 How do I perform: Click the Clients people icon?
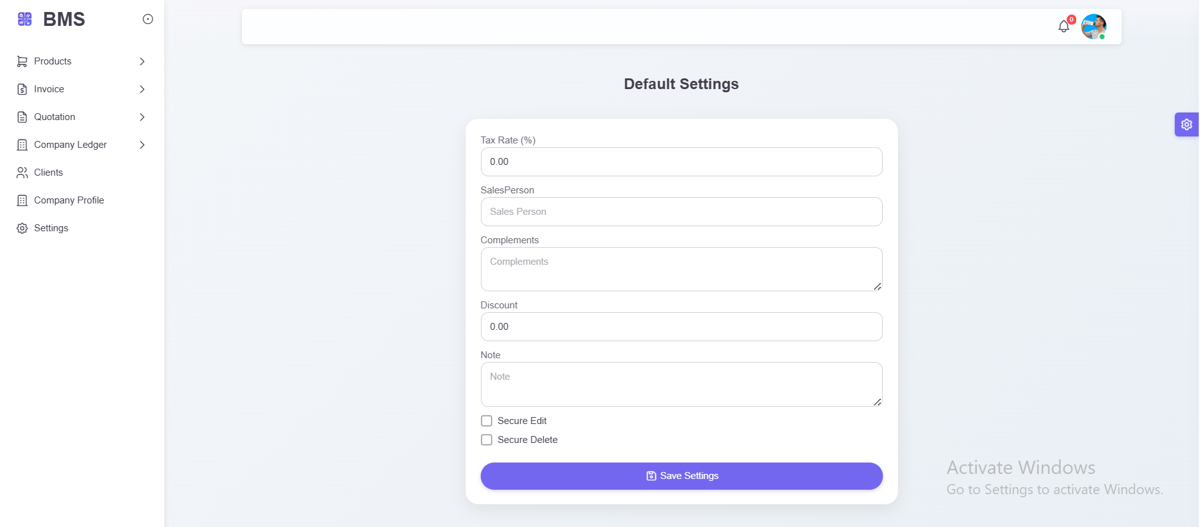coord(22,173)
